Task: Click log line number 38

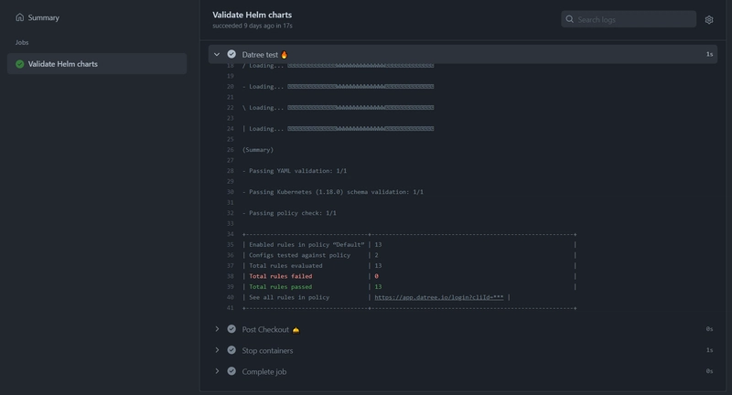Action: pyautogui.click(x=231, y=276)
